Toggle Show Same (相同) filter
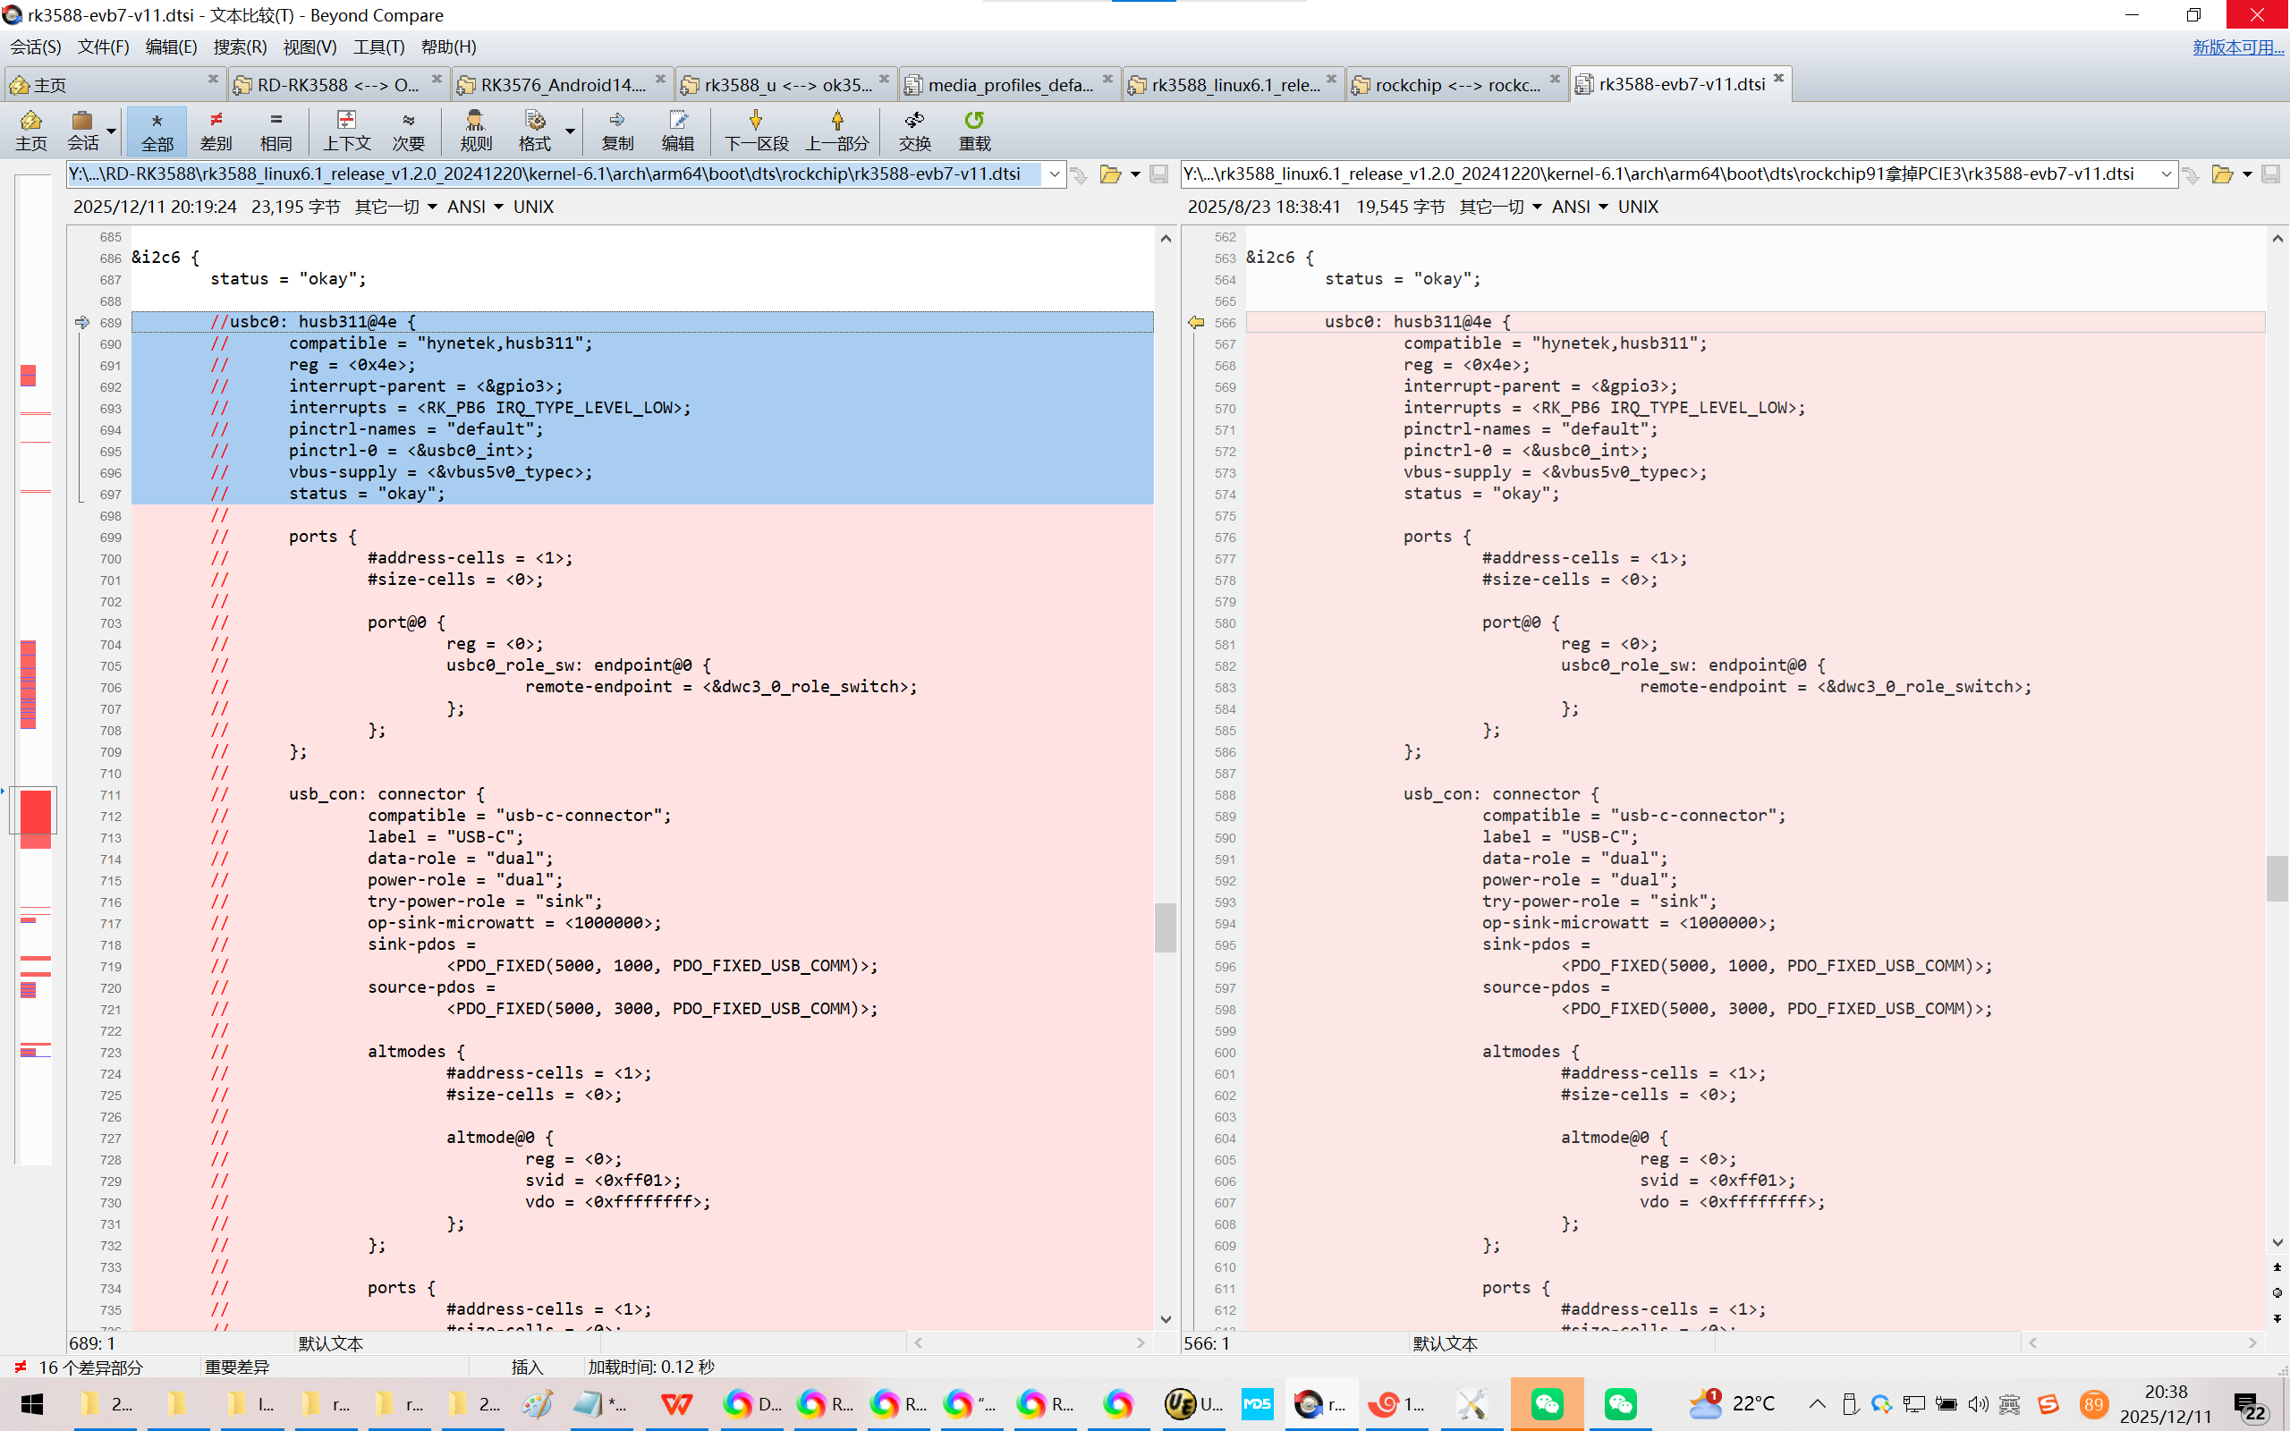The width and height of the screenshot is (2290, 1431). pyautogui.click(x=276, y=130)
